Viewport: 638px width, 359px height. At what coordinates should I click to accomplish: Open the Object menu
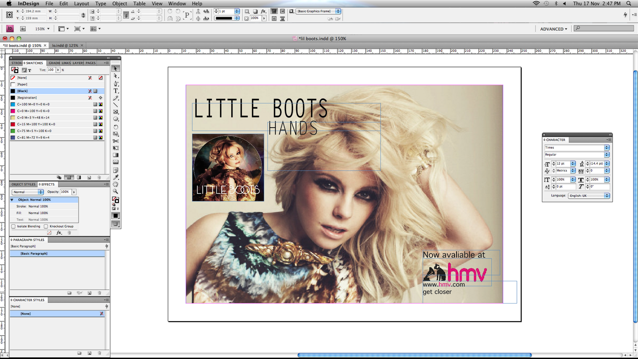[119, 3]
